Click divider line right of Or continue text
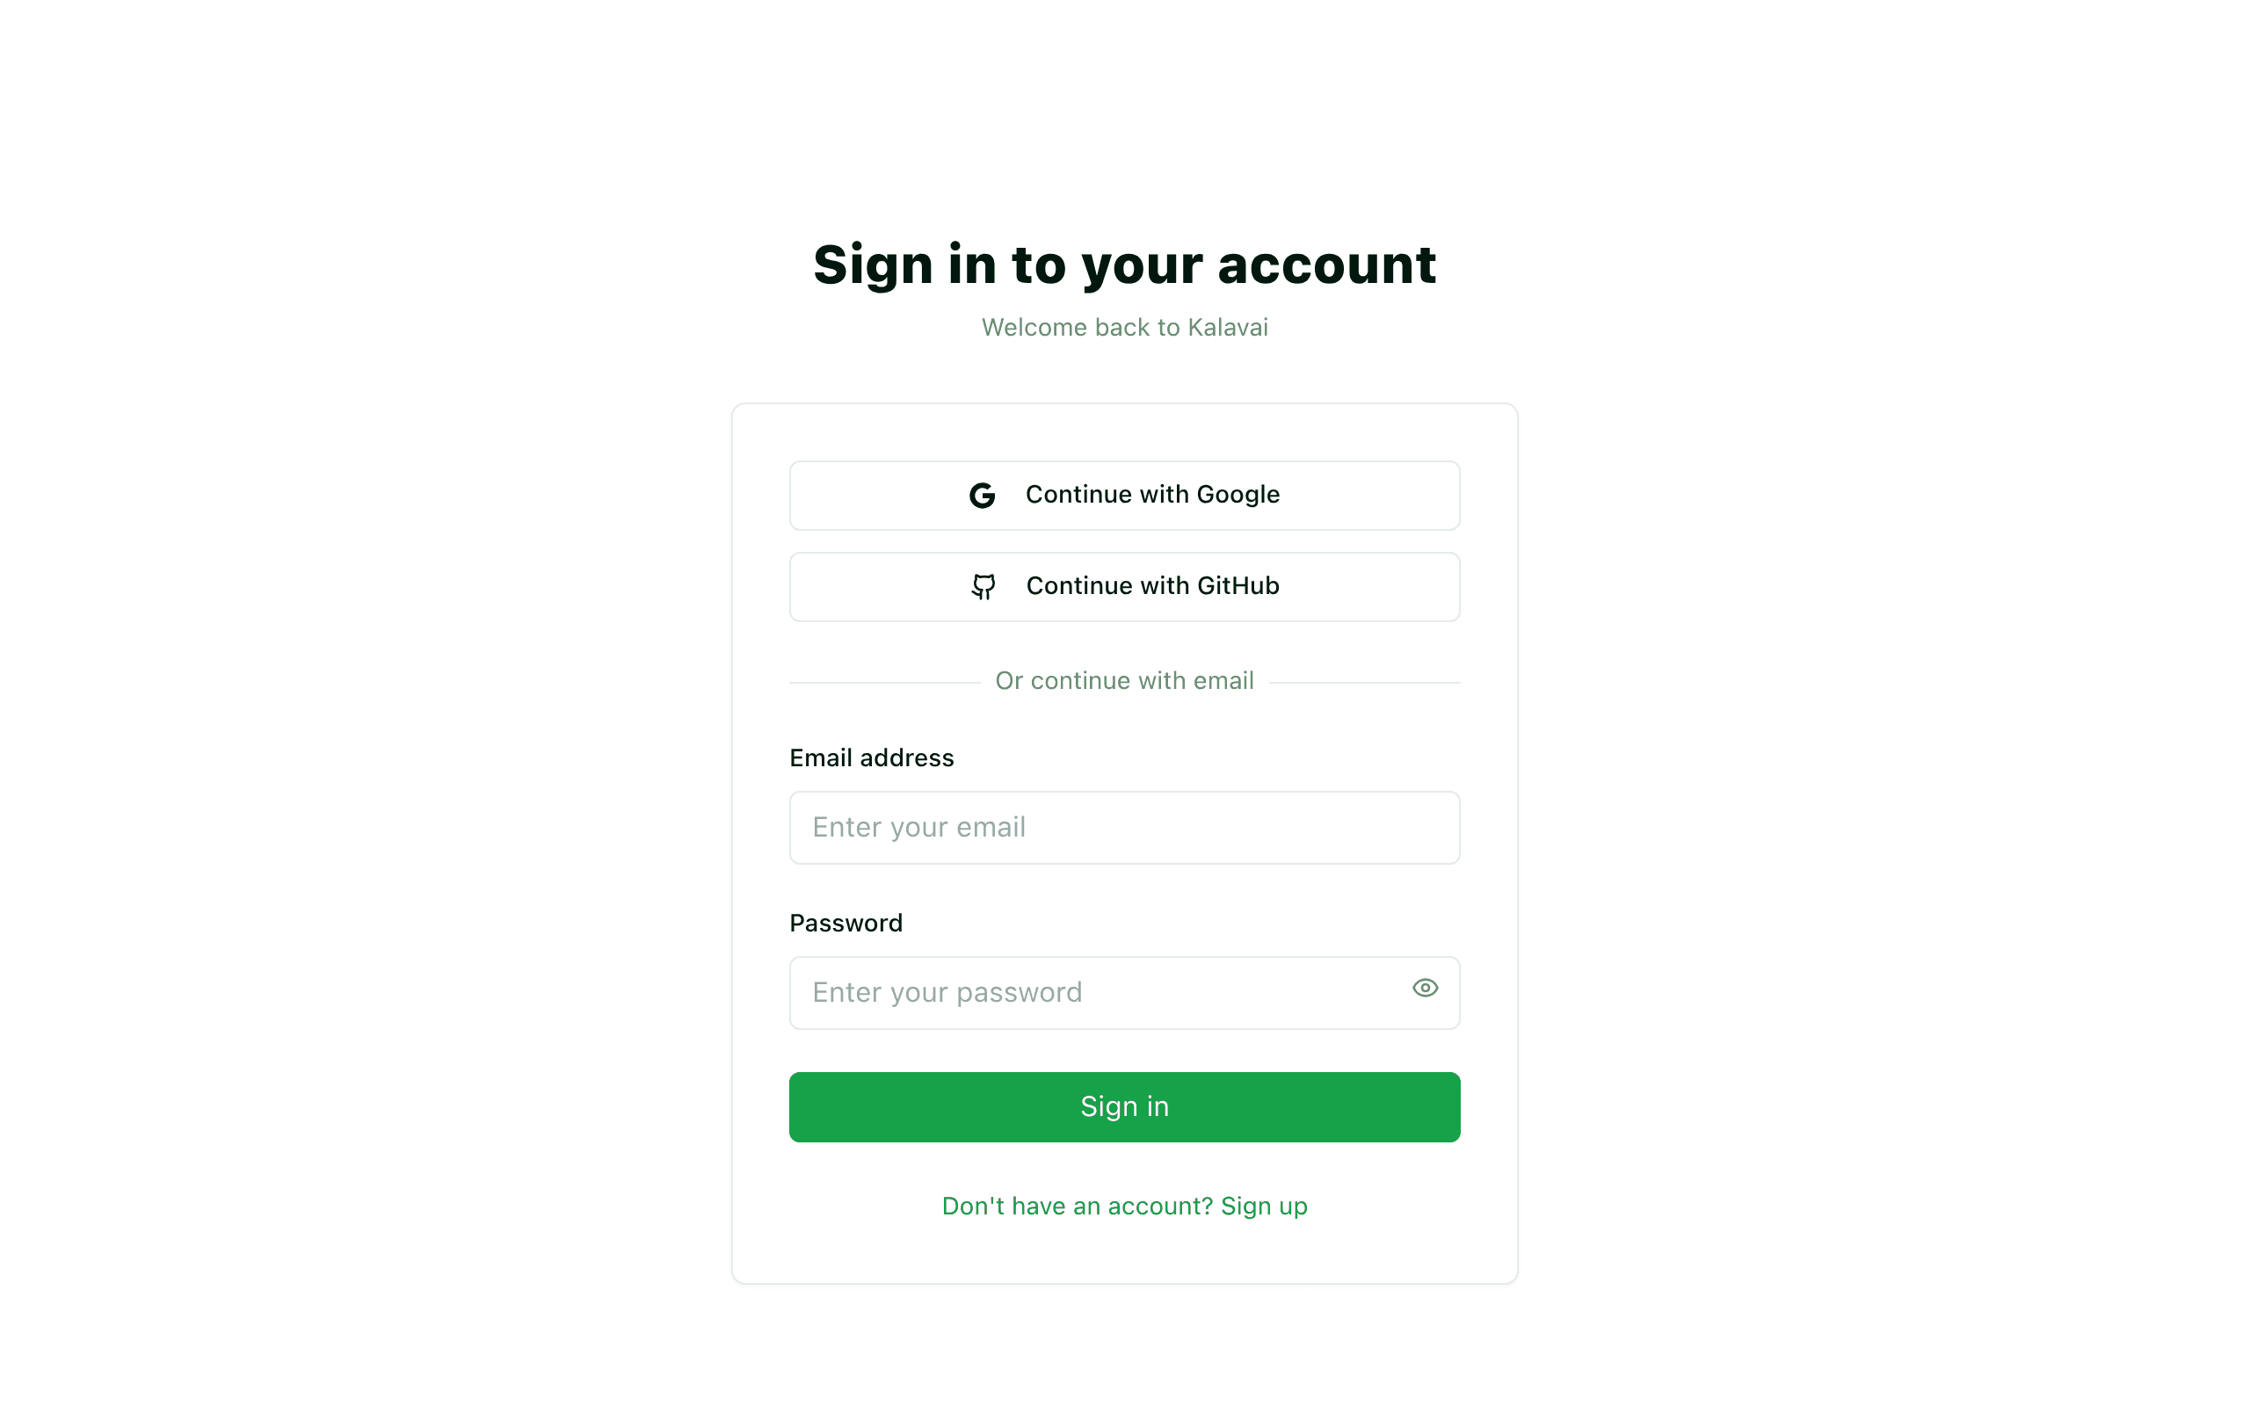Image resolution: width=2250 pixels, height=1406 pixels. [1364, 683]
